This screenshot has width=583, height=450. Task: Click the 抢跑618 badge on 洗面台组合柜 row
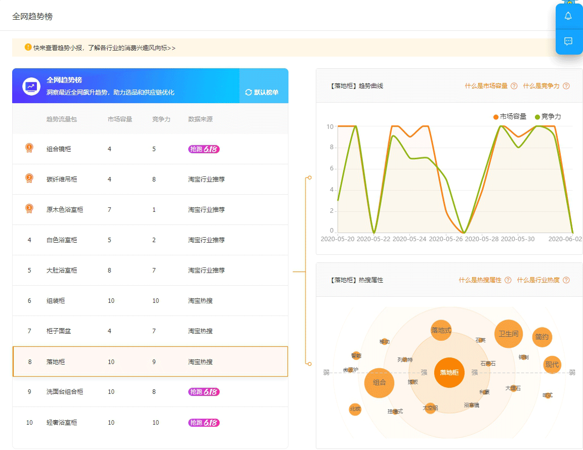point(204,392)
